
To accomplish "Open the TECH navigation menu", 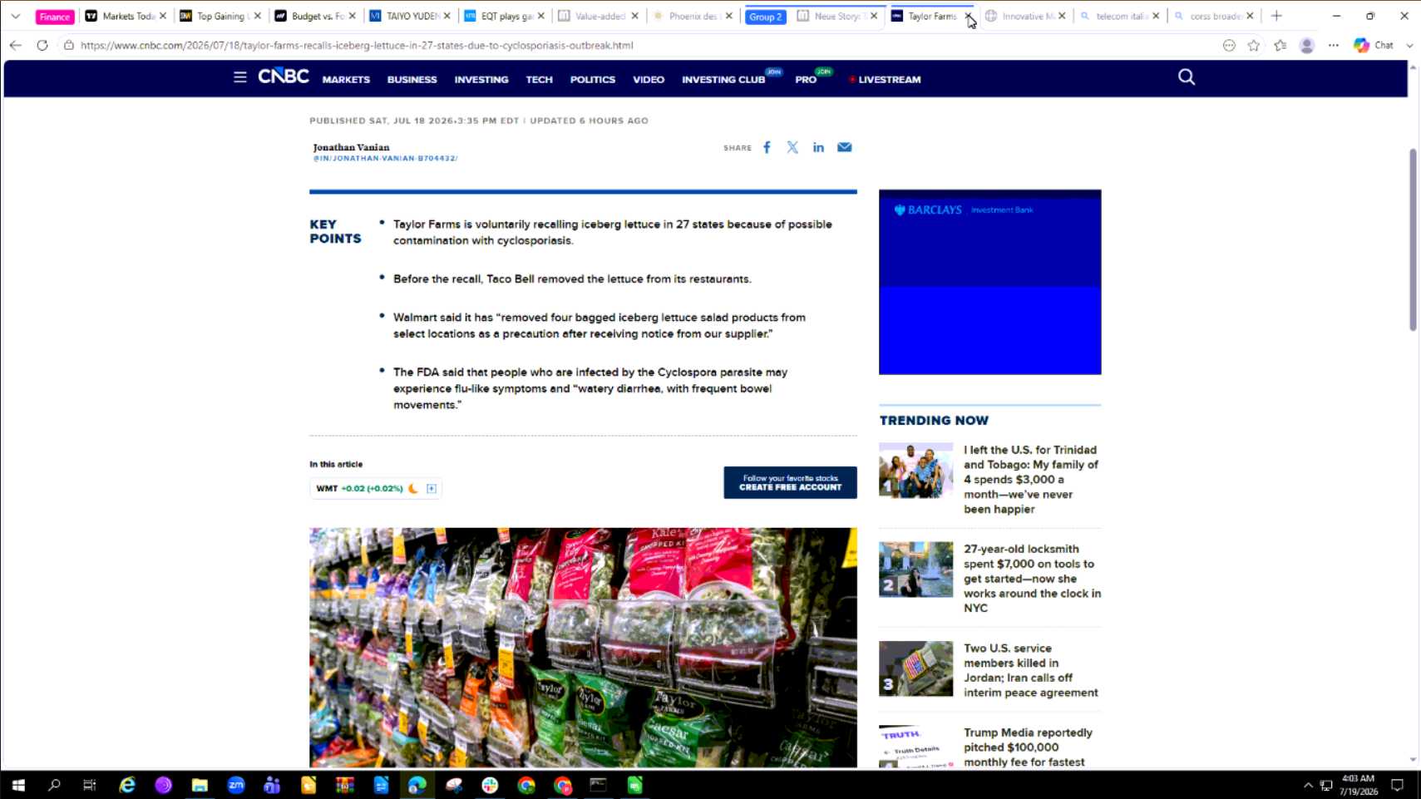I will [x=539, y=80].
